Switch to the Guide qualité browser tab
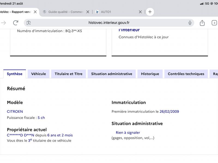 (66, 12)
